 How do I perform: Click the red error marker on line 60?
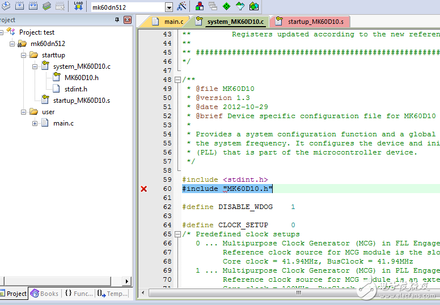click(144, 189)
